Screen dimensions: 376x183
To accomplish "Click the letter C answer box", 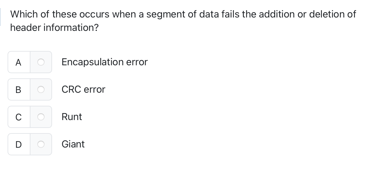I will pyautogui.click(x=18, y=117).
